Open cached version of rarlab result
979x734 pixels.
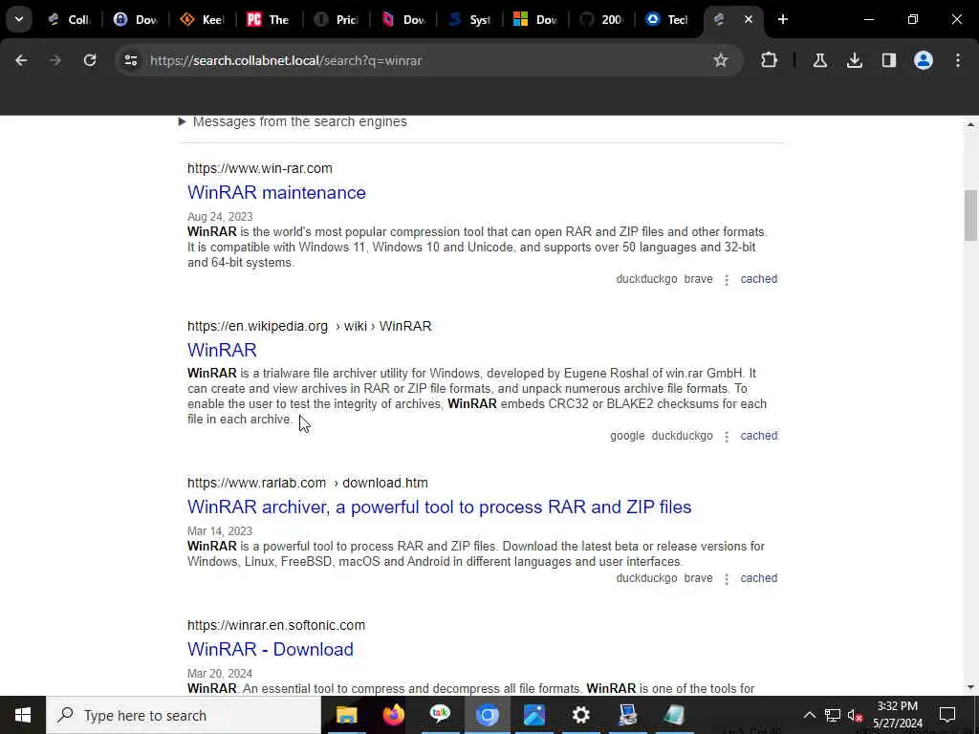pos(758,578)
